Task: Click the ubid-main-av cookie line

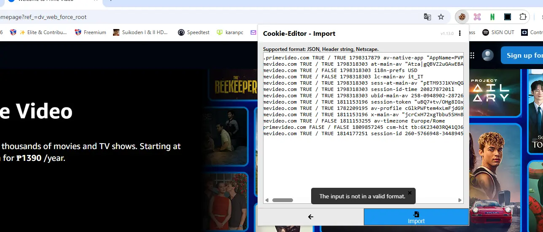Action: coord(363,96)
